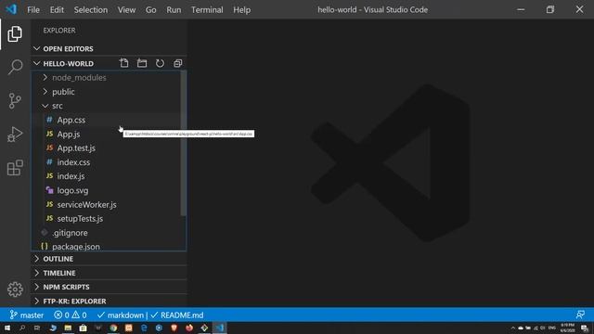Open Task View on the taskbar
Screen dimensions: 594x334
click(37, 328)
